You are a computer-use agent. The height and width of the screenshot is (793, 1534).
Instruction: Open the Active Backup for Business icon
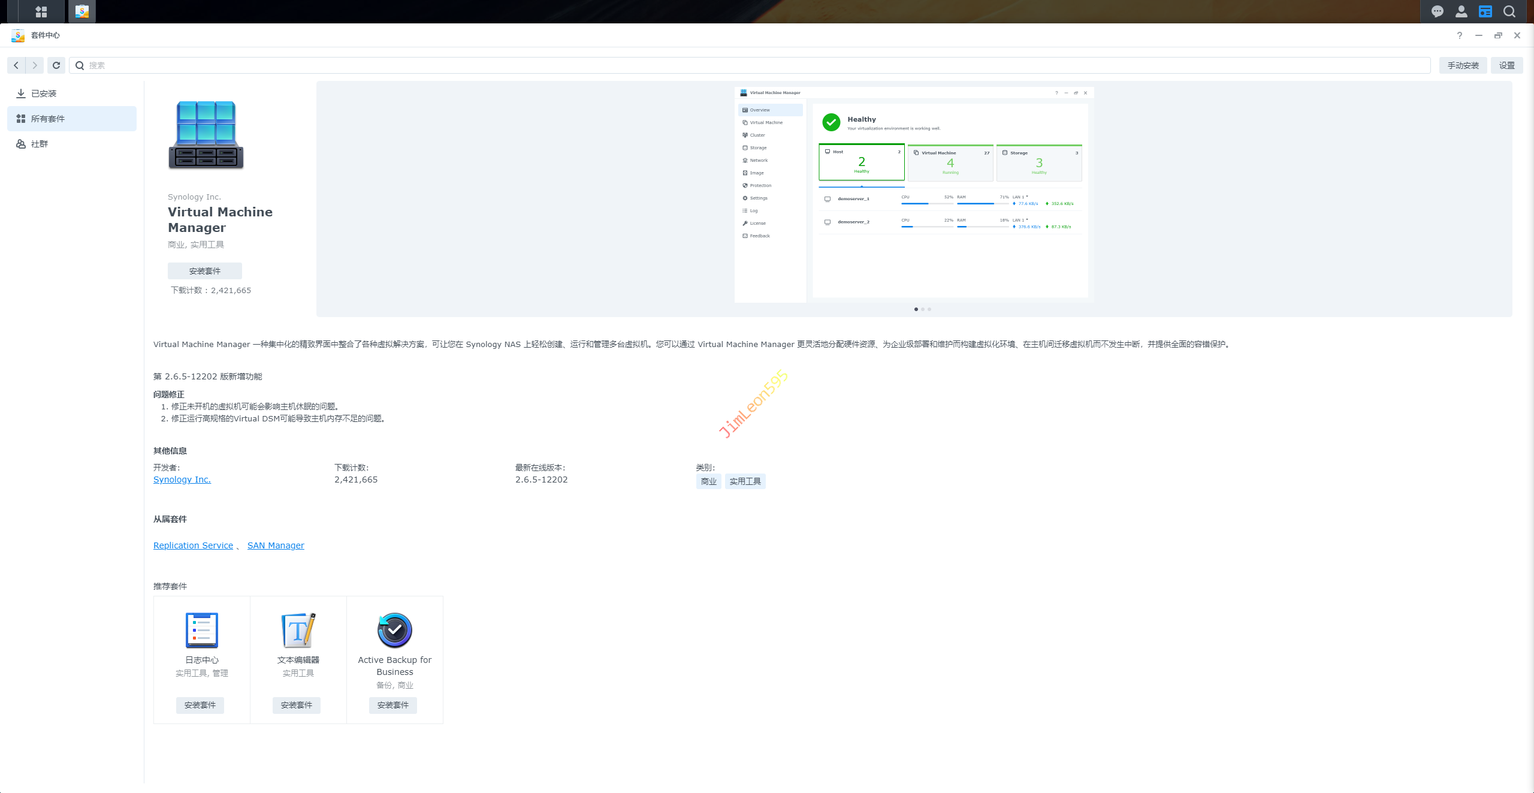394,630
